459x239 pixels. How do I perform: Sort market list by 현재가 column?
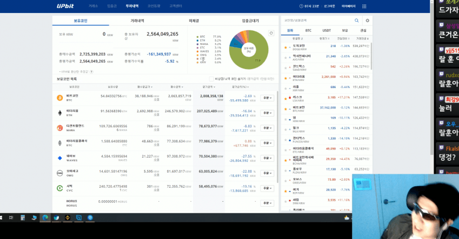324,38
